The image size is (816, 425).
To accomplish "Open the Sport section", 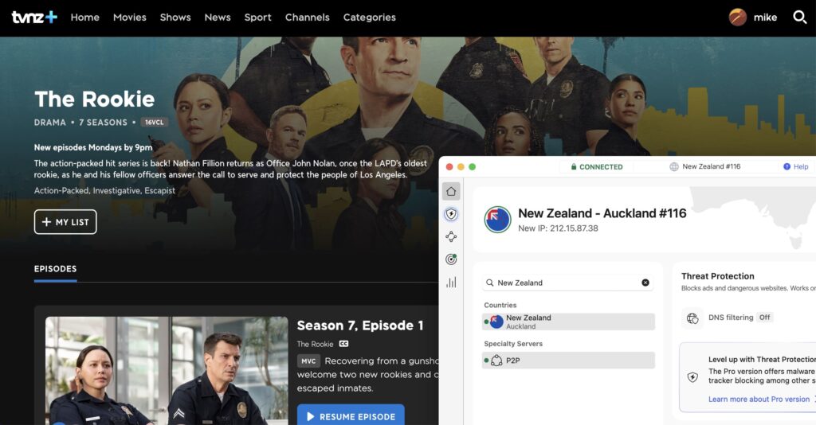I will point(257,18).
